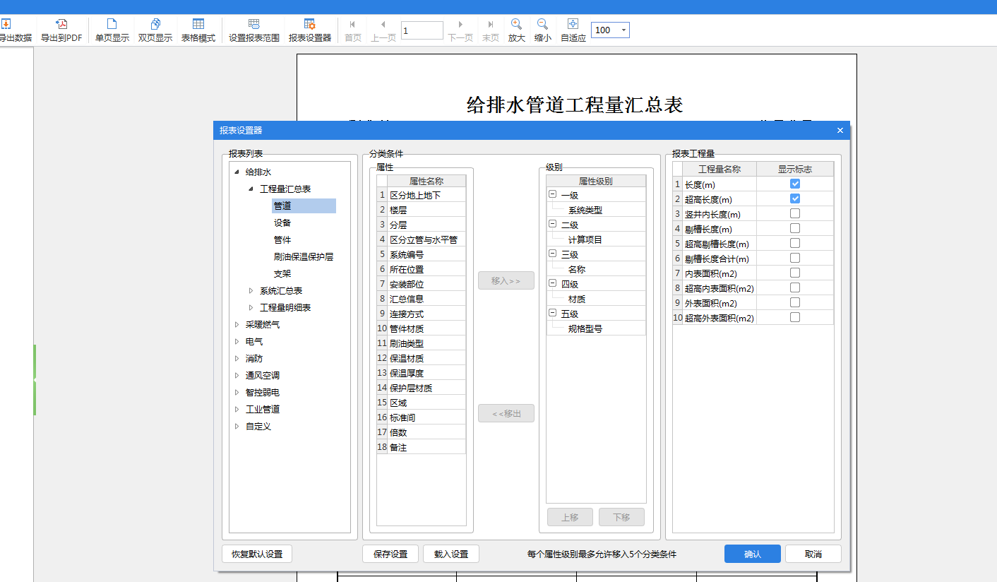997x582 pixels.
Task: Confirm with the 确认 button
Action: (753, 554)
